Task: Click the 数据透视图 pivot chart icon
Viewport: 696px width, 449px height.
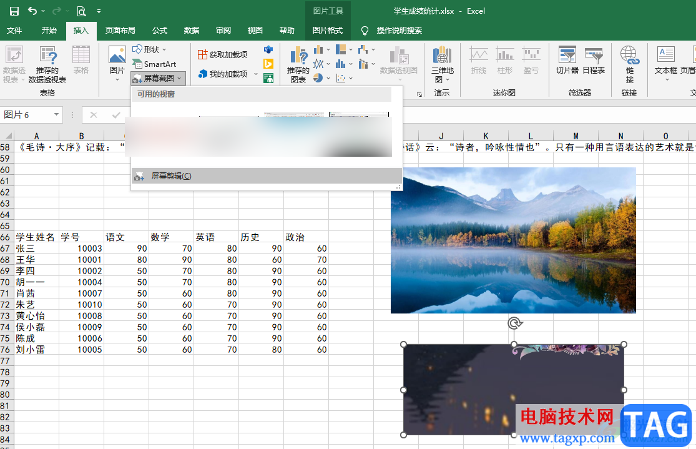Action: (399, 62)
